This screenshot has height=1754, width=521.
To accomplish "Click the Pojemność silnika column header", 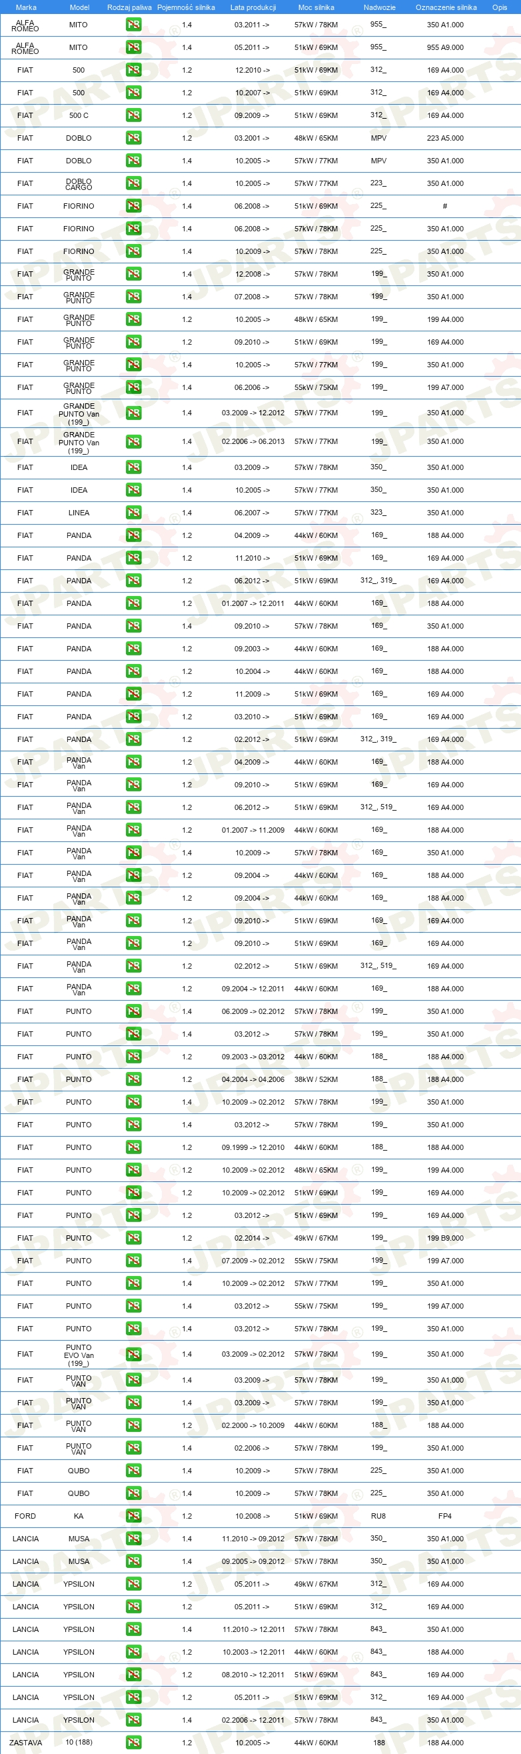I will click(187, 7).
